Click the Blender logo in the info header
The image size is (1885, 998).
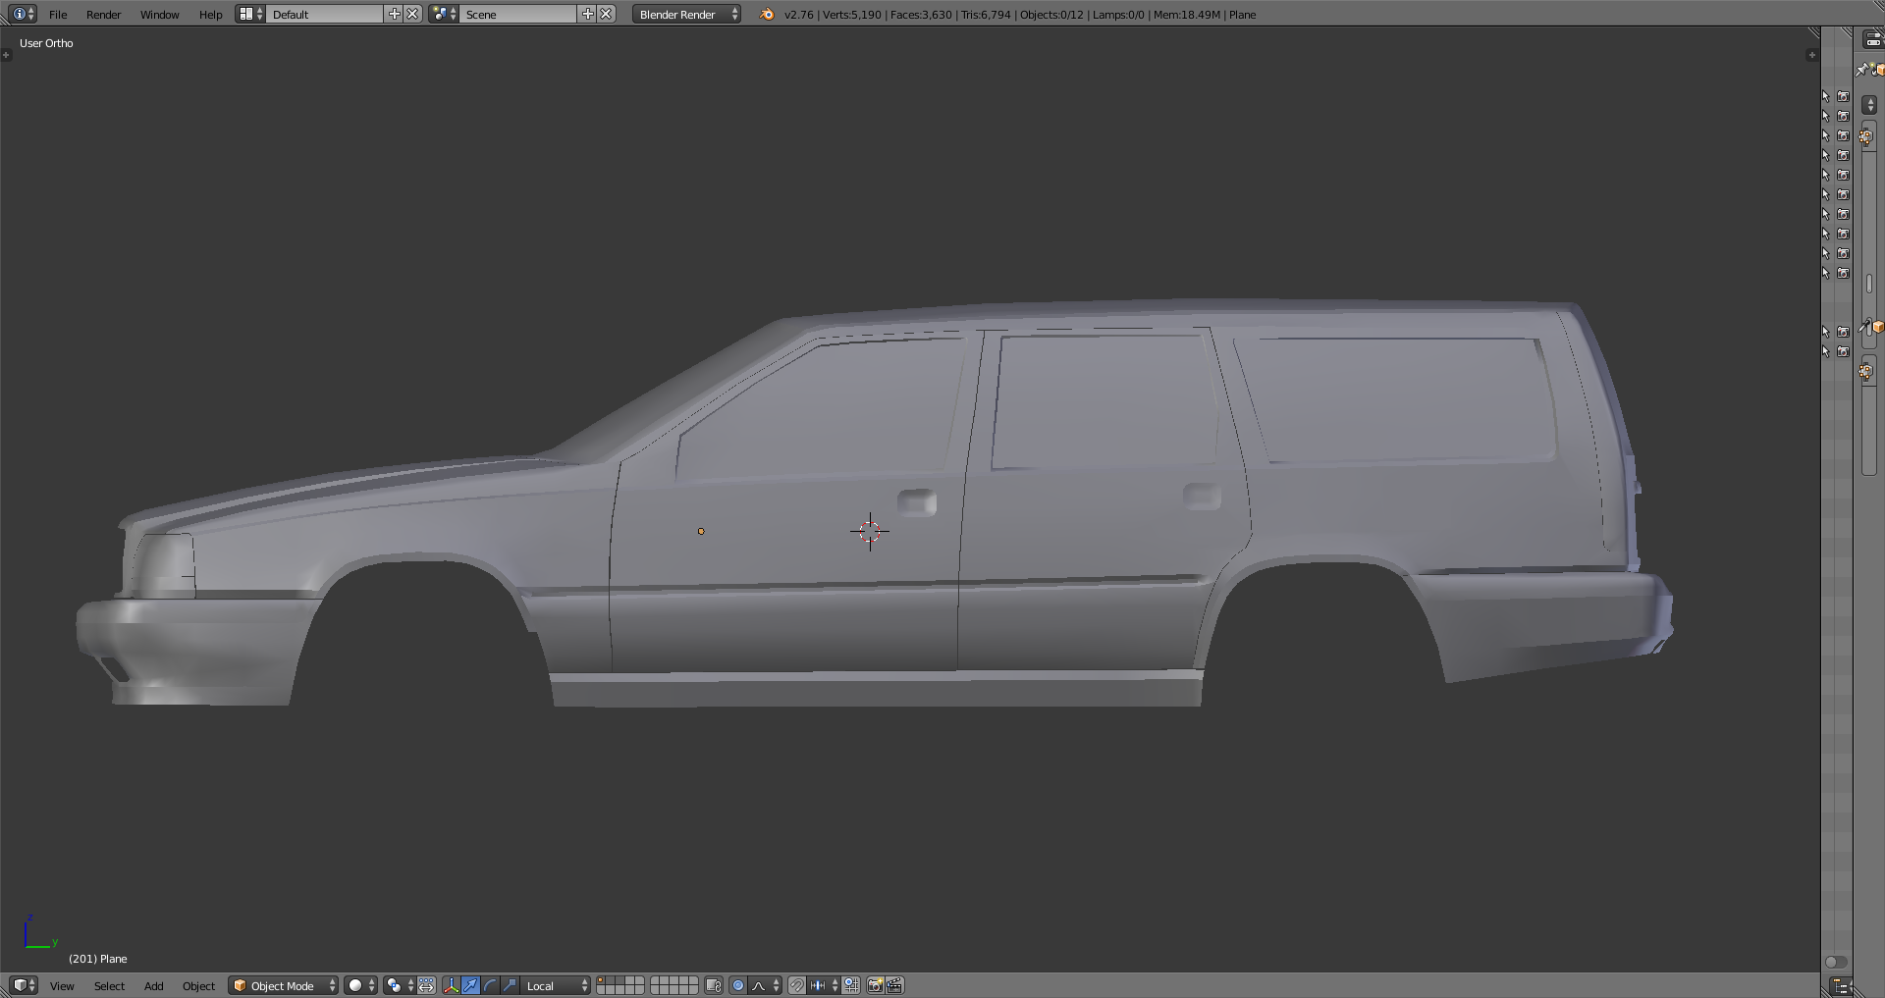pos(767,14)
